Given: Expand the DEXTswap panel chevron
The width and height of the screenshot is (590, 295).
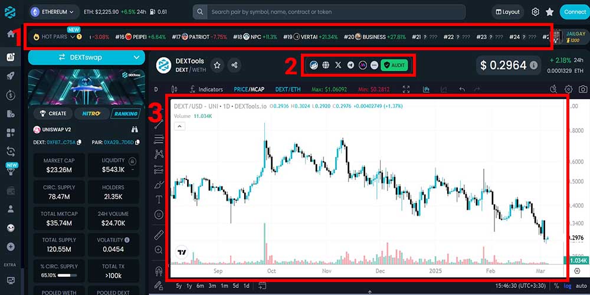Looking at the screenshot, I should point(137,58).
